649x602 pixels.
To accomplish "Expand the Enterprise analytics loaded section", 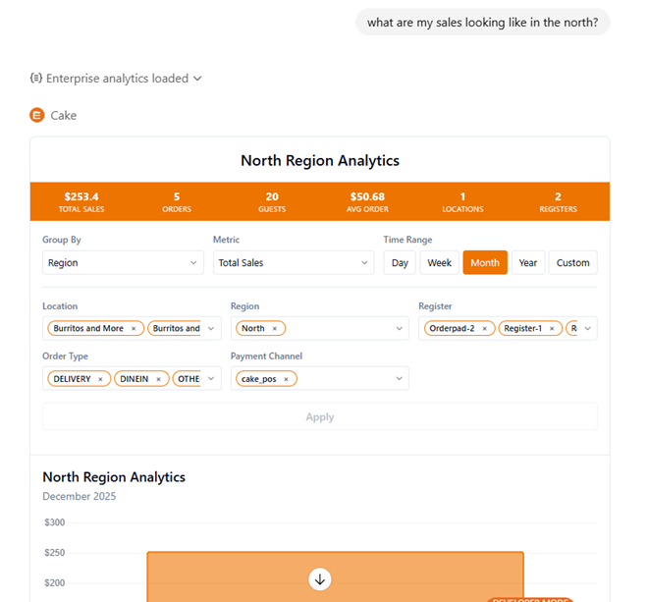I will click(x=116, y=79).
